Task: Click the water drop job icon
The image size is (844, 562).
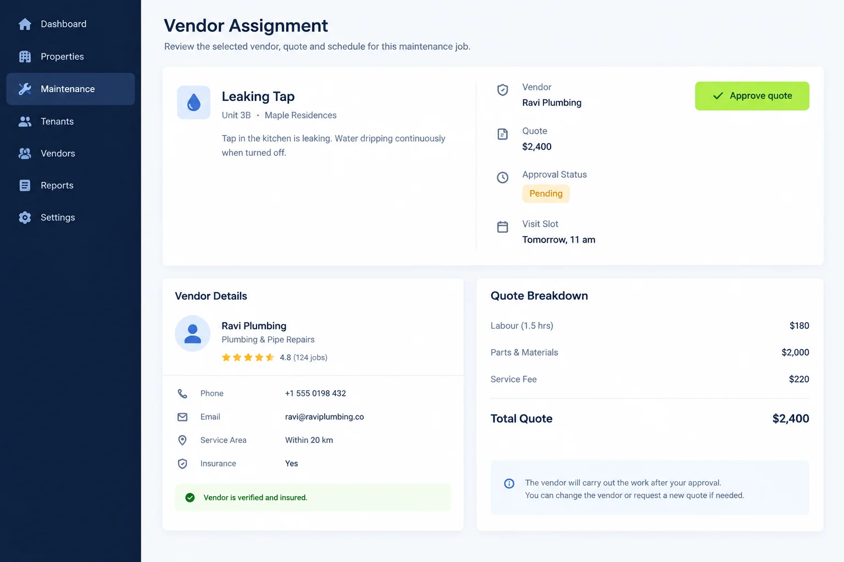Action: tap(193, 103)
